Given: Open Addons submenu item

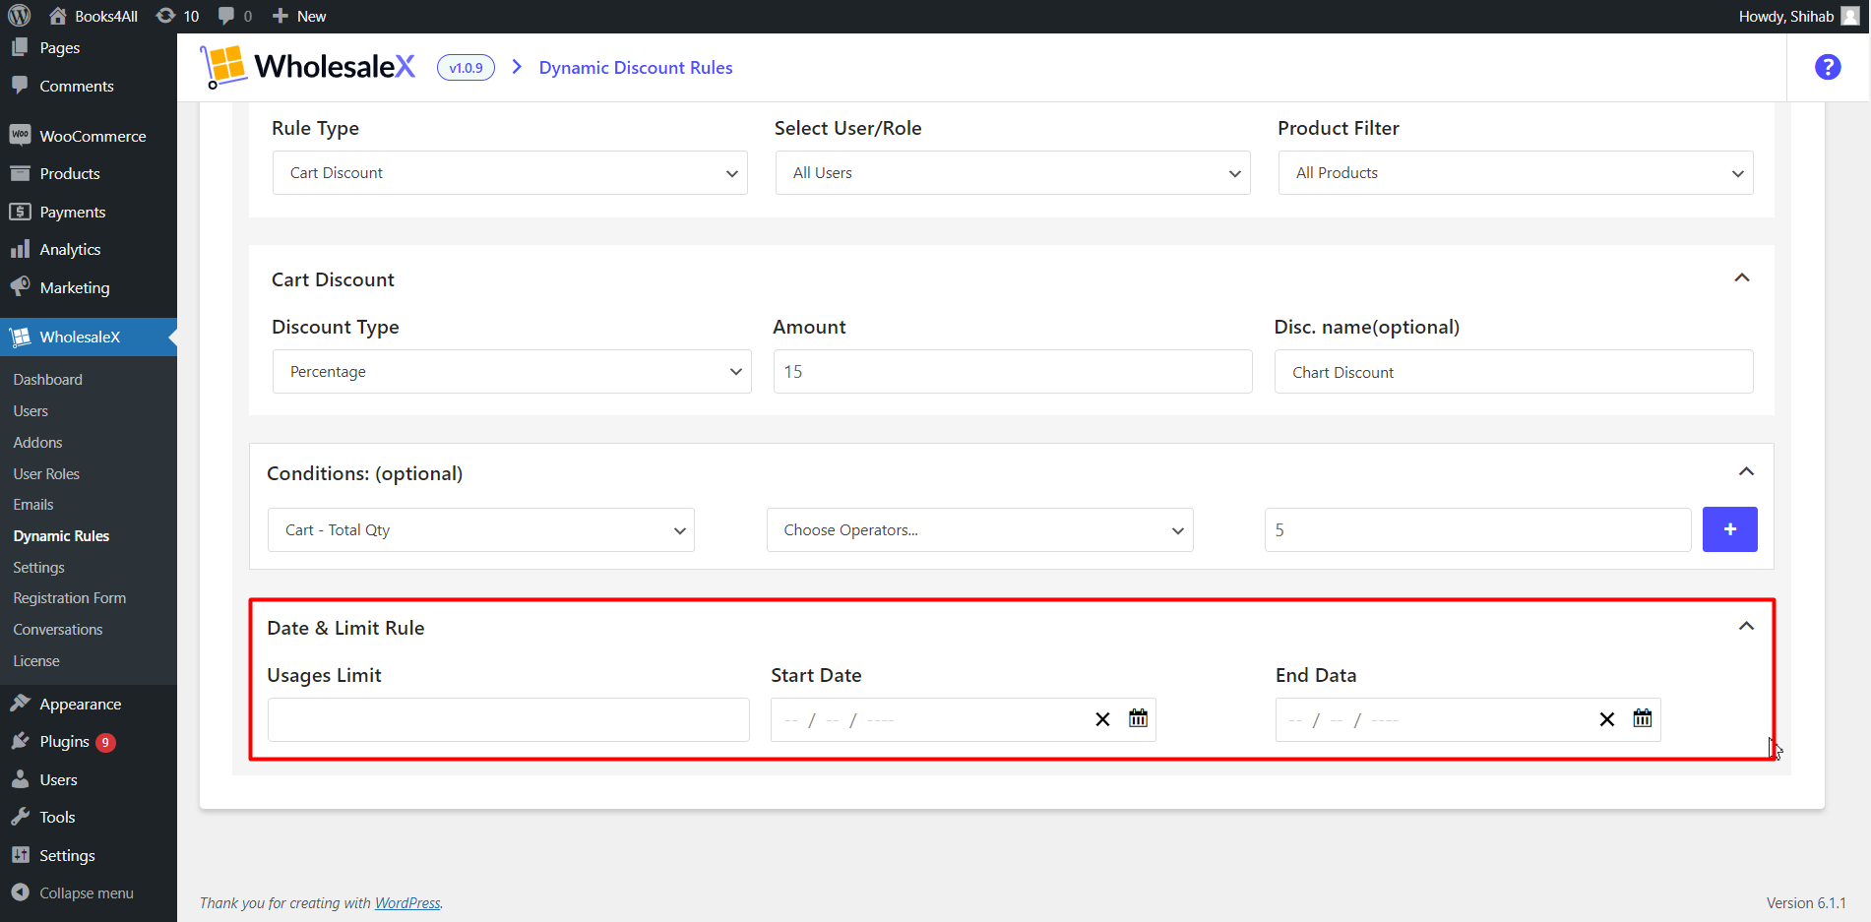Looking at the screenshot, I should tap(37, 442).
